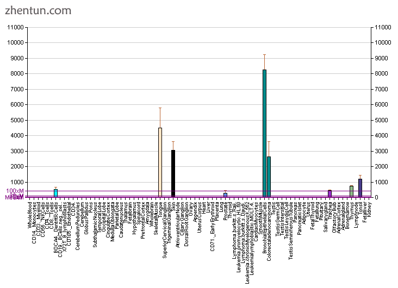
Task: Select the teal Colorectaladenocarcinoma bar
Action: point(269,177)
